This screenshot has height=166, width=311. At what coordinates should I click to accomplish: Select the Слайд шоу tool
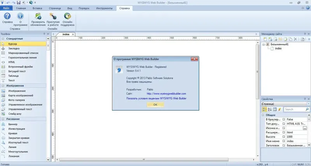point(15,114)
